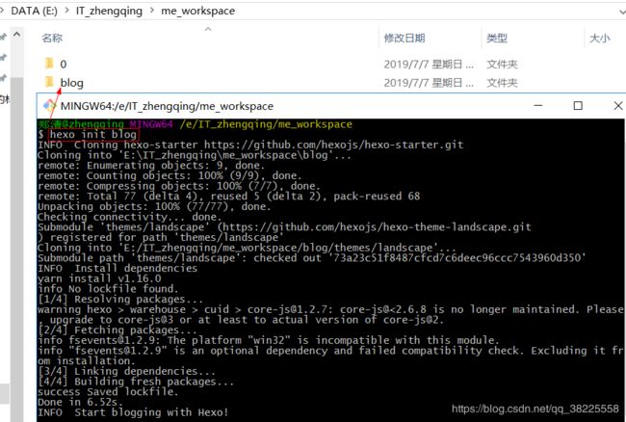Maximize the MINGW64 terminal window
Viewport: 626px width, 422px height.
tap(578, 105)
